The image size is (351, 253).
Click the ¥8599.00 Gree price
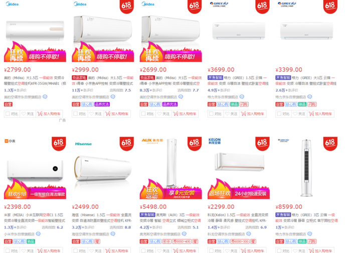[x=289, y=207]
